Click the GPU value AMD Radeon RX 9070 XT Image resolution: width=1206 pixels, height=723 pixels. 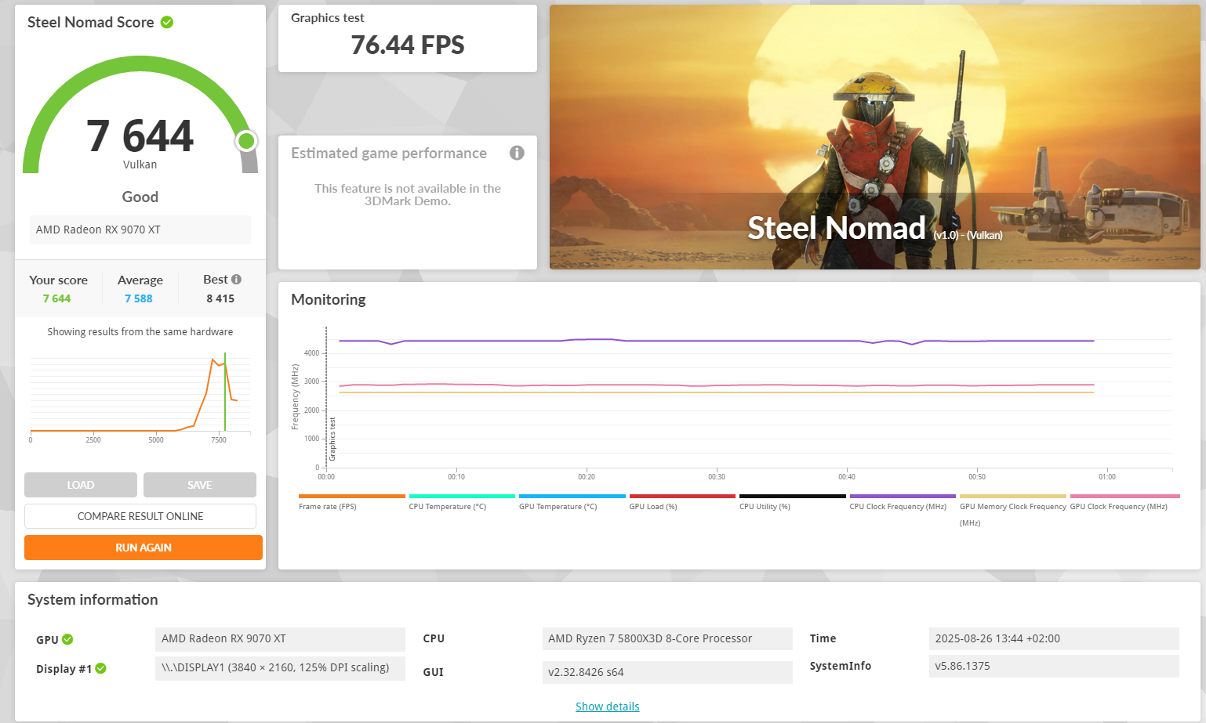(x=280, y=639)
